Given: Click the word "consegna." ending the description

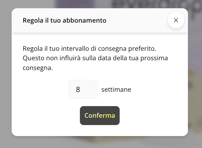Looking at the screenshot, I should [38, 68].
